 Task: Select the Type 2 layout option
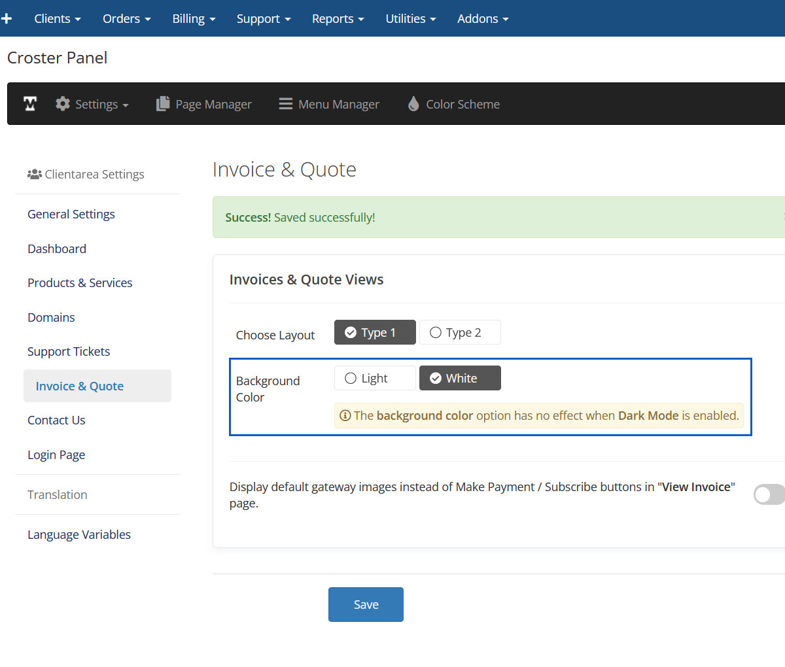(x=460, y=332)
